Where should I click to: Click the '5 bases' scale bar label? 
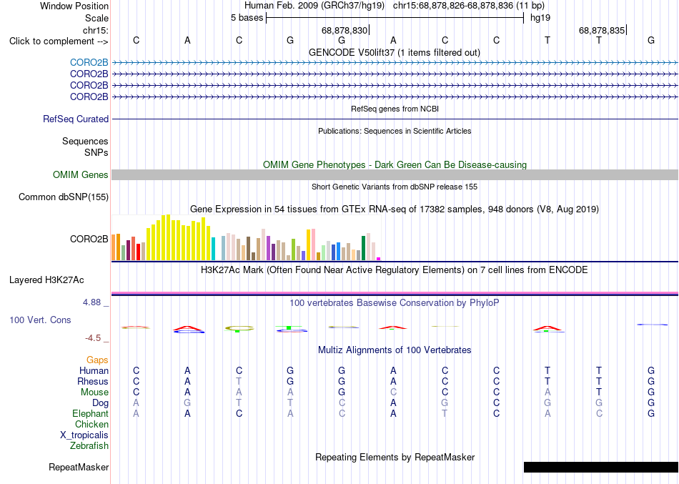coord(247,18)
